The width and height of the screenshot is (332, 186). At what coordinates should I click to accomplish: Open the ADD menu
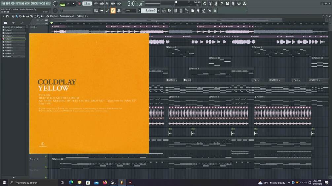pyautogui.click(x=13, y=4)
